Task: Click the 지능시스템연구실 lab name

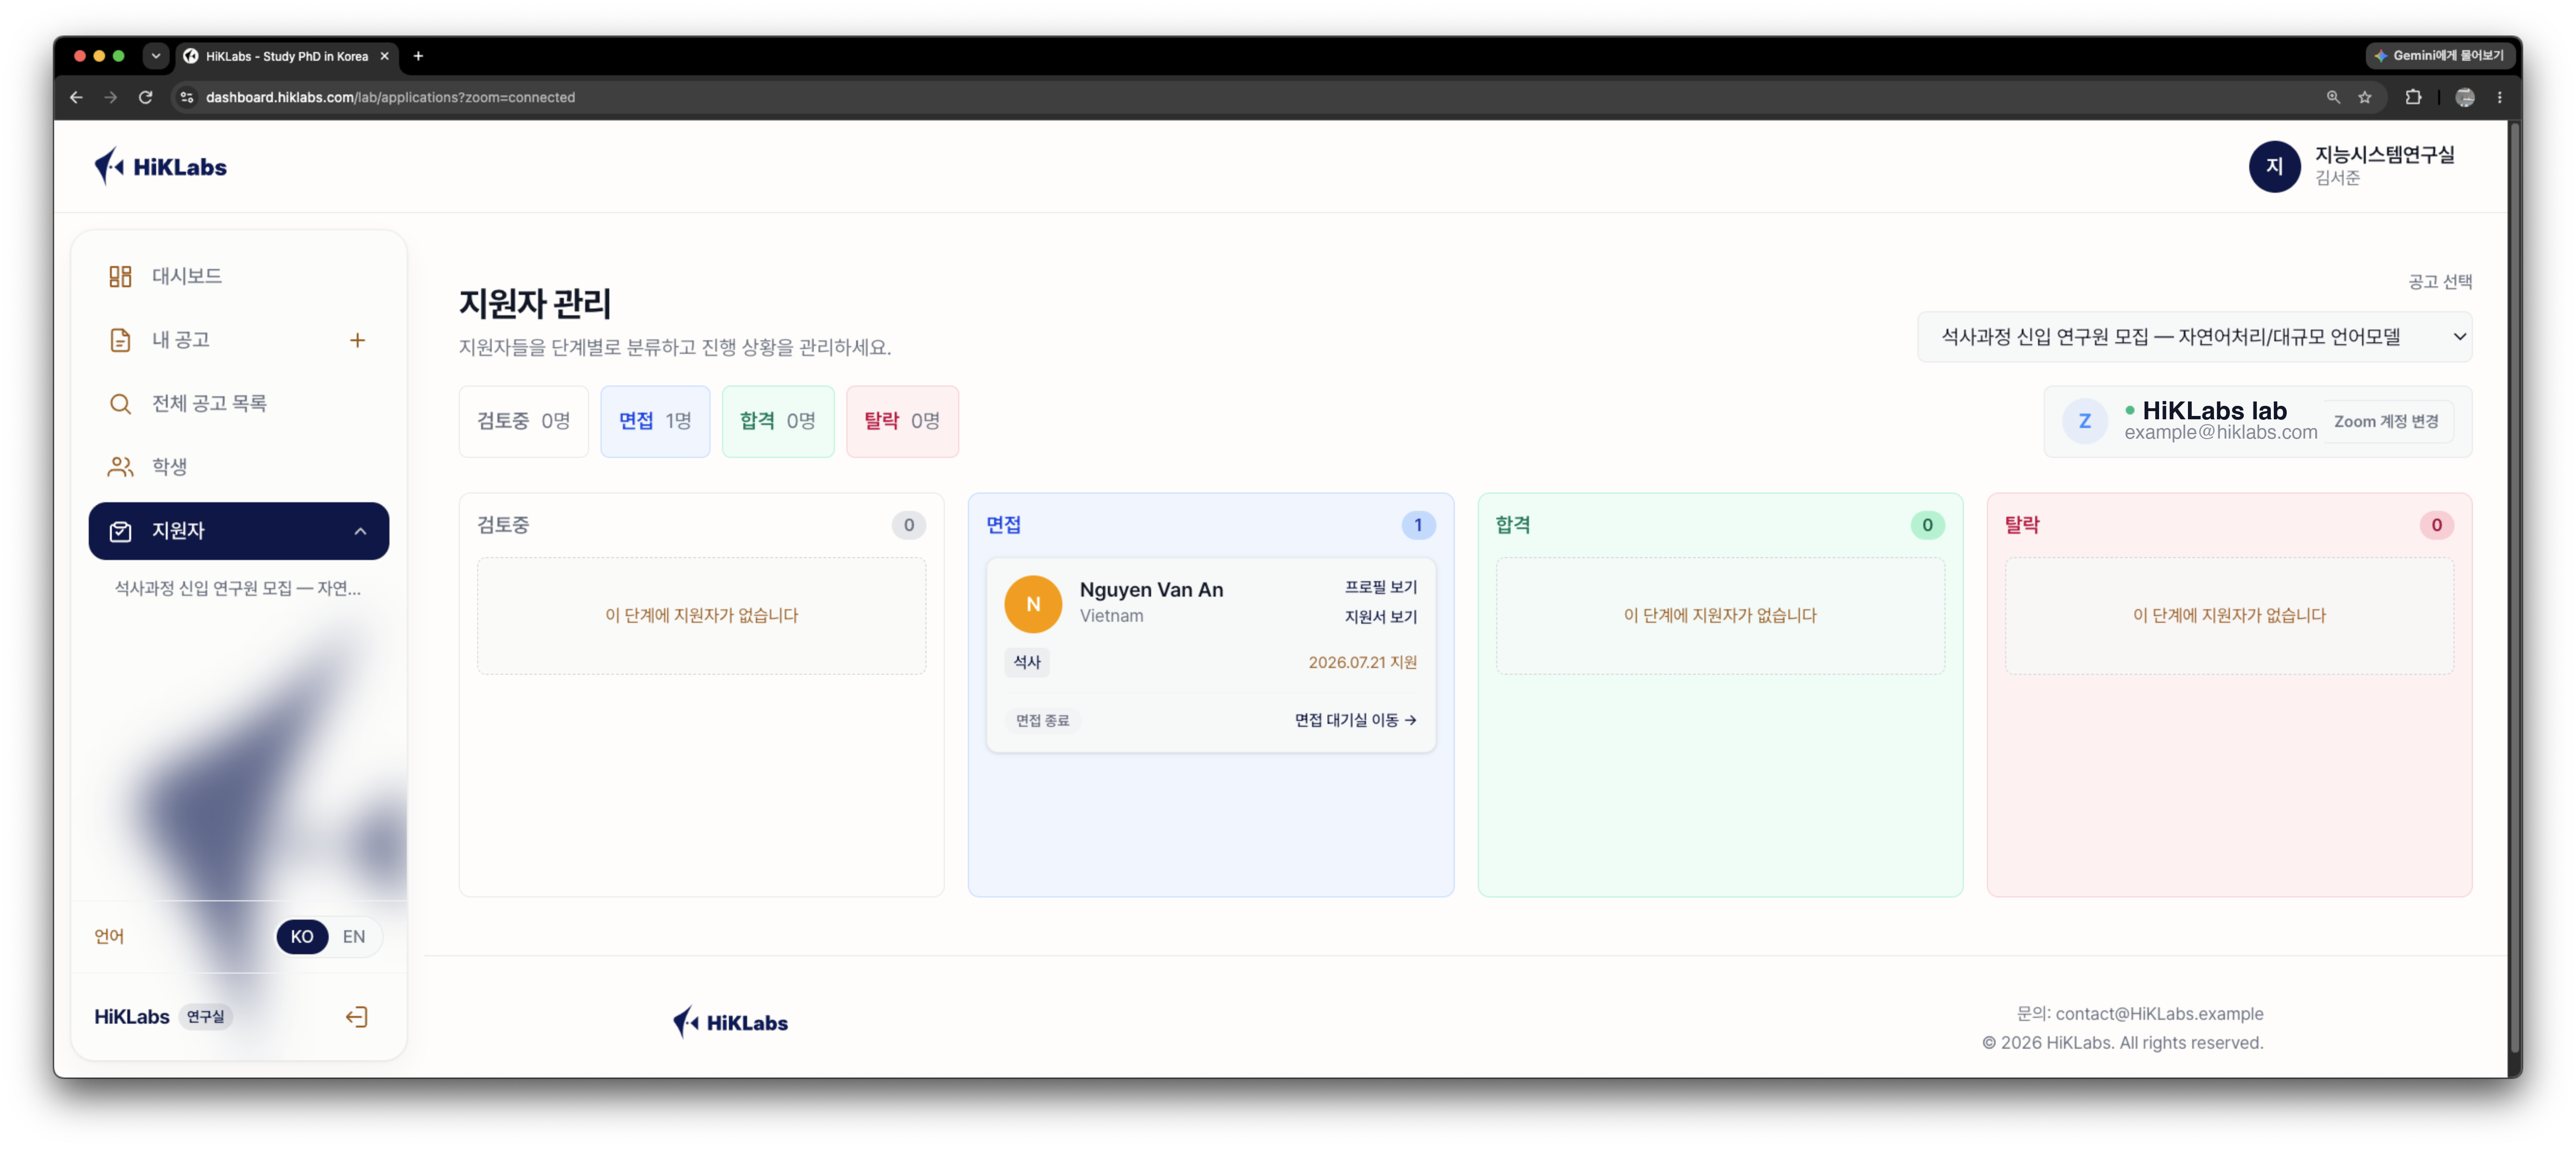Action: tap(2384, 155)
